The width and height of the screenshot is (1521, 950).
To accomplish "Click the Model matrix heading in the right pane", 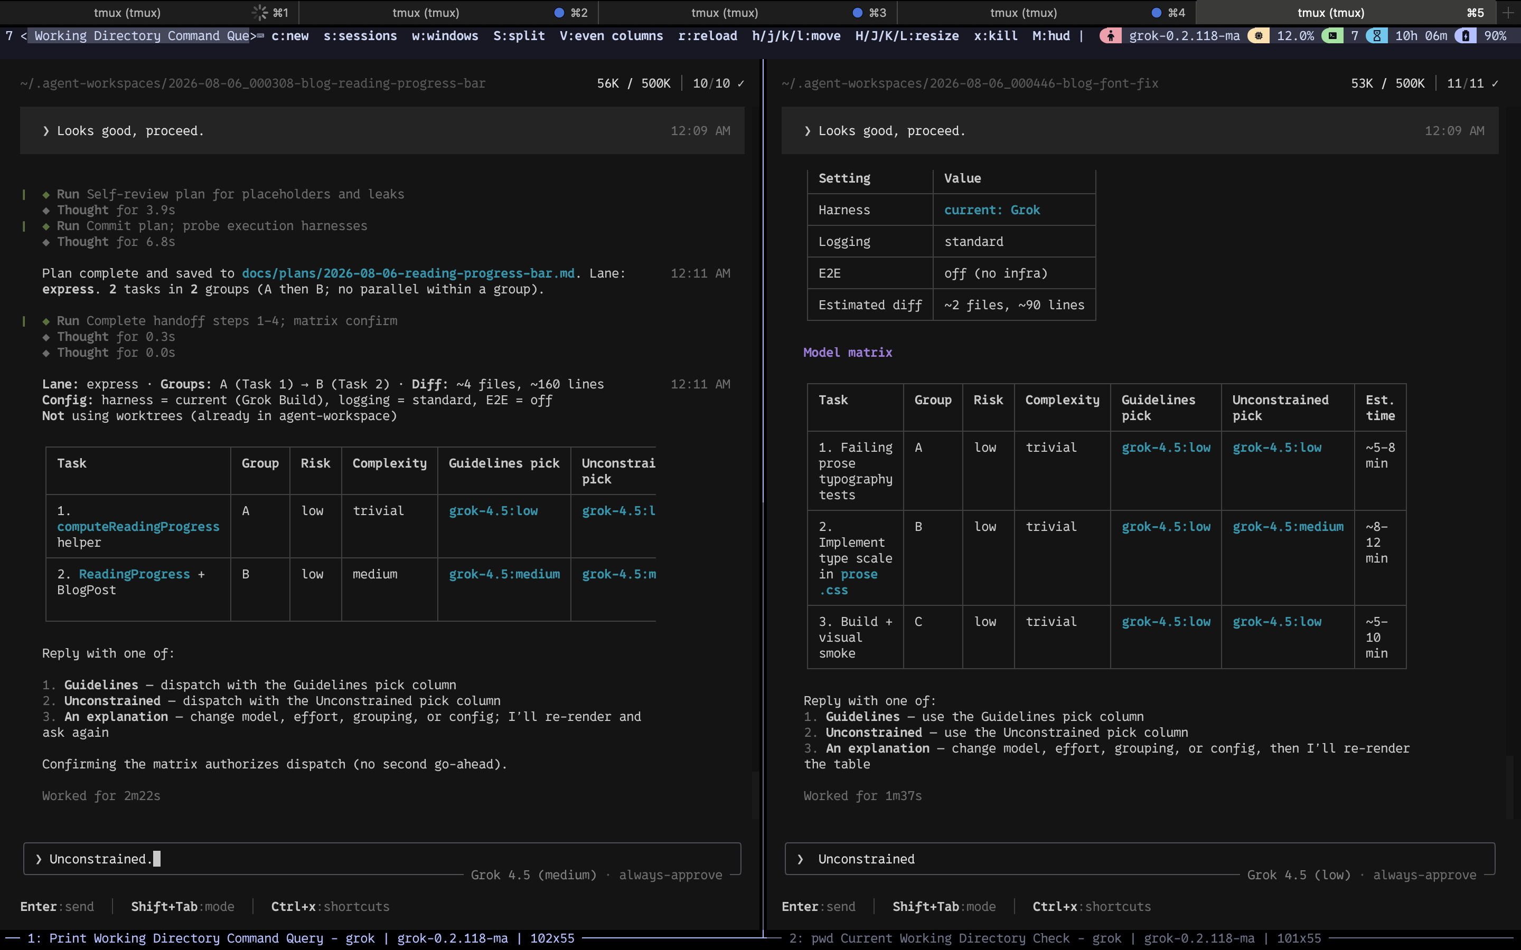I will coord(847,353).
